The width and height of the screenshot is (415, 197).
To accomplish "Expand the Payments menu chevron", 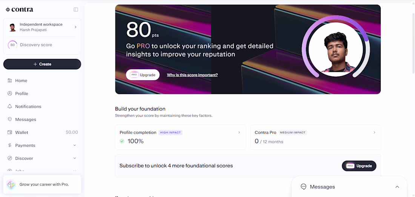I will (75, 145).
